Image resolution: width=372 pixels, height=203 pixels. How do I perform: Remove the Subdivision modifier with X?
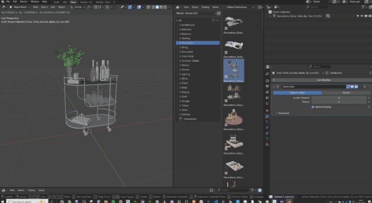(364, 86)
